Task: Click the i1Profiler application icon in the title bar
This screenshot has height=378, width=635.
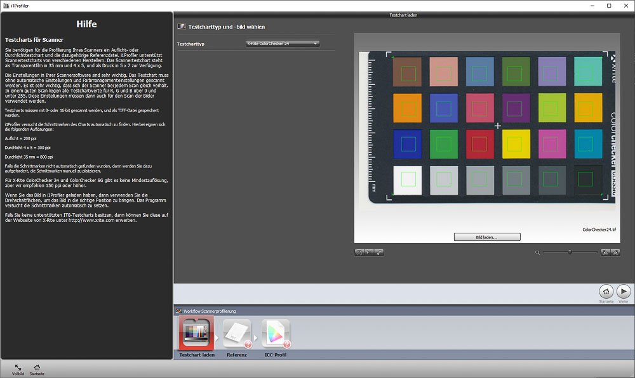Action: pyautogui.click(x=6, y=6)
